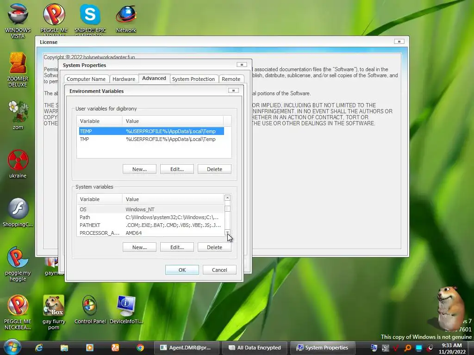This screenshot has height=355, width=474.
Task: Switch to System Properties taskbar button
Action: tap(322, 348)
